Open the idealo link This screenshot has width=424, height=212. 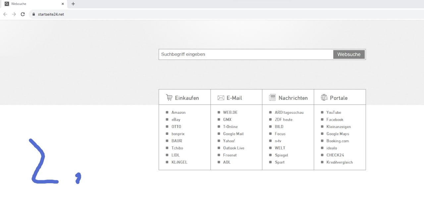pos(332,148)
